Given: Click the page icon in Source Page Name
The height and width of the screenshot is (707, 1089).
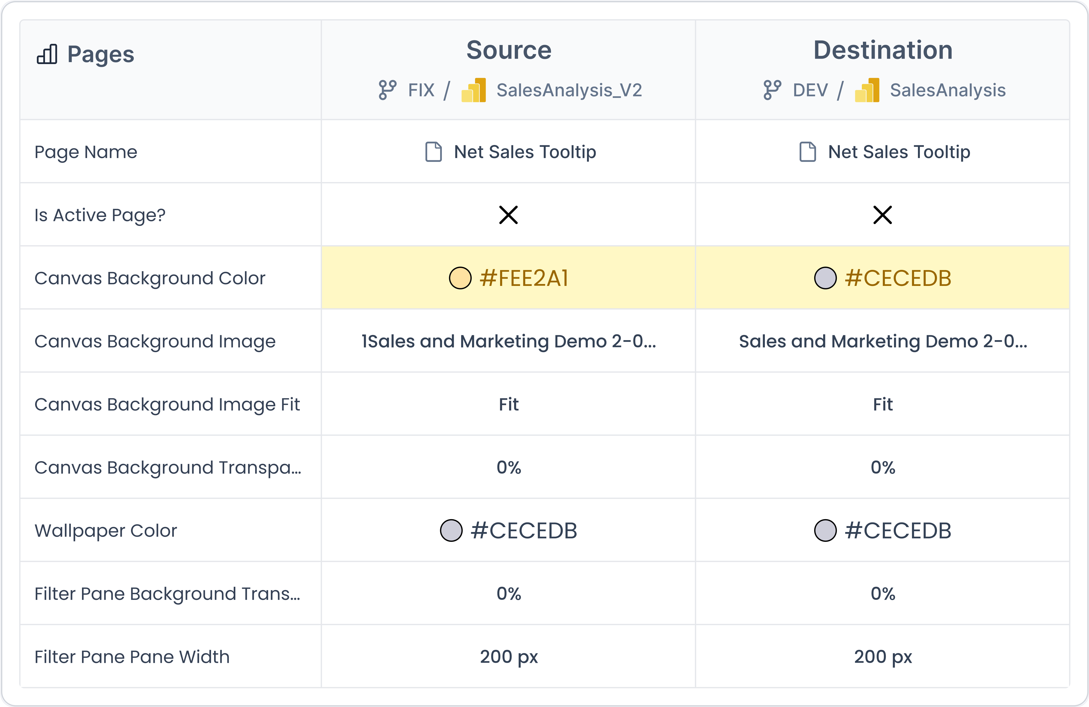Looking at the screenshot, I should coord(433,152).
